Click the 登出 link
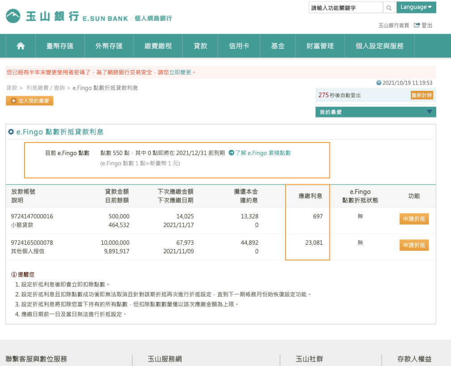Screen dimensions: 451x366 [x=427, y=26]
